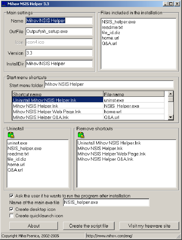The width and height of the screenshot is (182, 240).
Task: Select 'Mihov NSIS Helper.lnk' shortcut table cell
Action: point(58,106)
